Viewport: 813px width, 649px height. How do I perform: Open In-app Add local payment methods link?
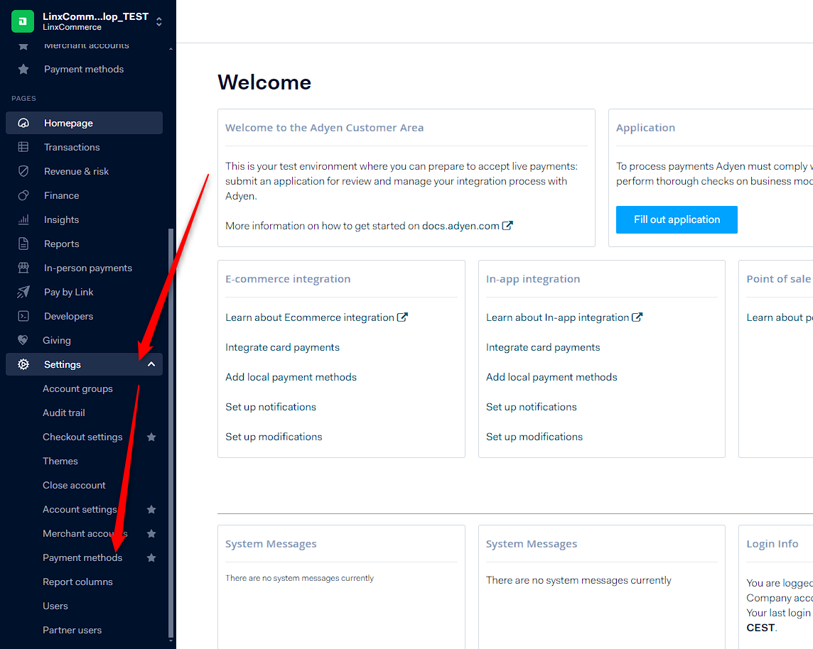551,377
